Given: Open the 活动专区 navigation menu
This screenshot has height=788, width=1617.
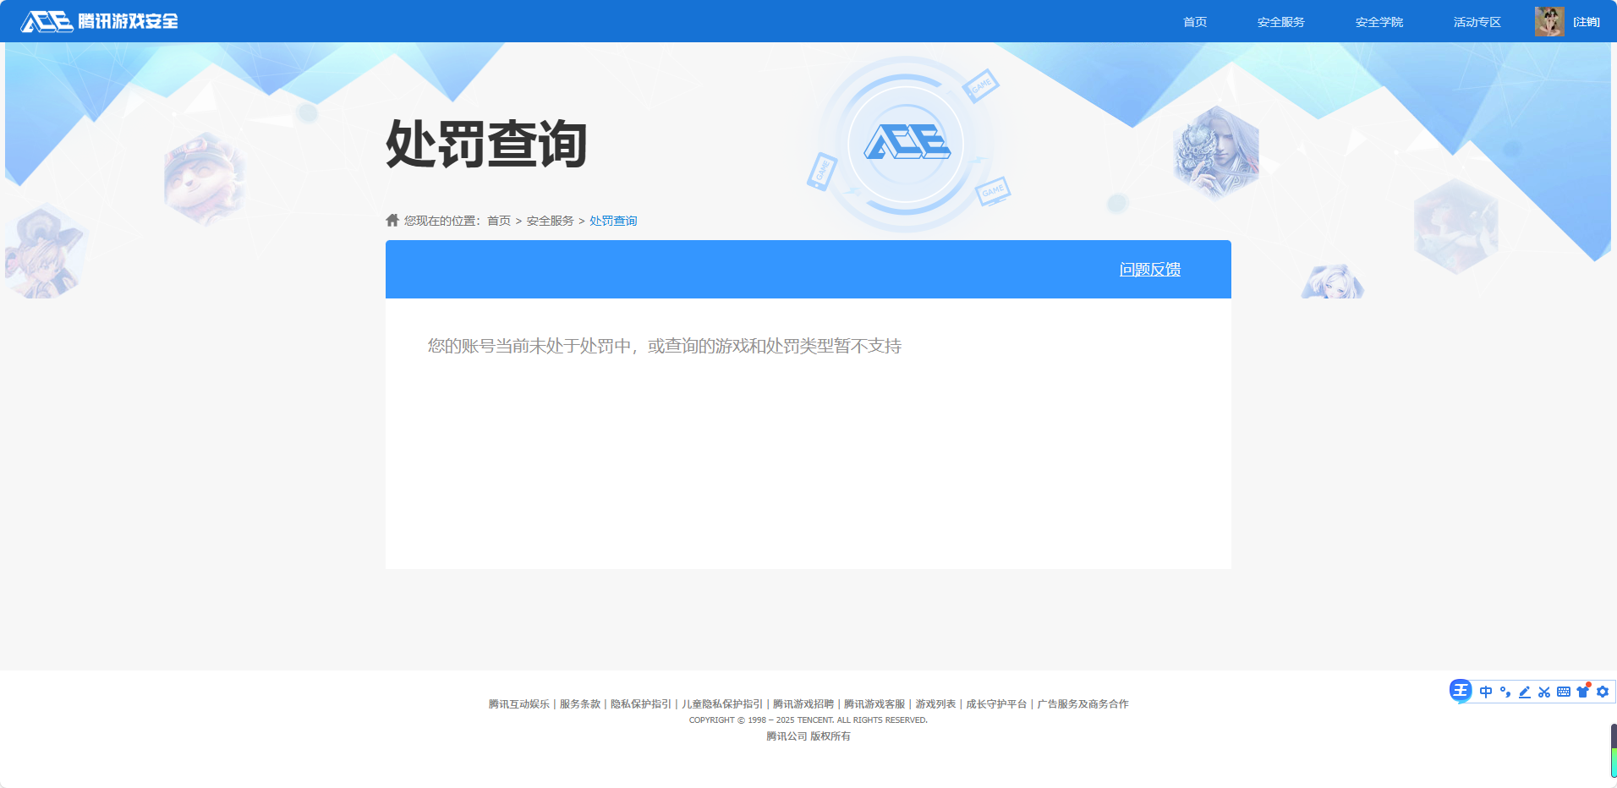Looking at the screenshot, I should point(1476,21).
